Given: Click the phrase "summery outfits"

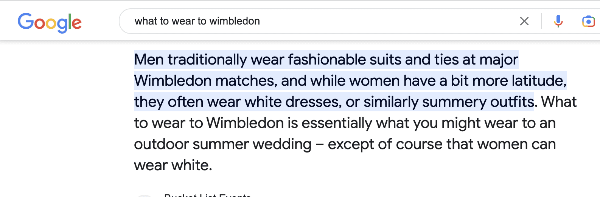Looking at the screenshot, I should pos(478,102).
